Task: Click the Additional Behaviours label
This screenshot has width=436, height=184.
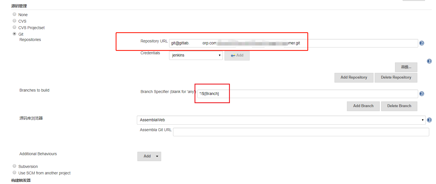Action: [38, 154]
